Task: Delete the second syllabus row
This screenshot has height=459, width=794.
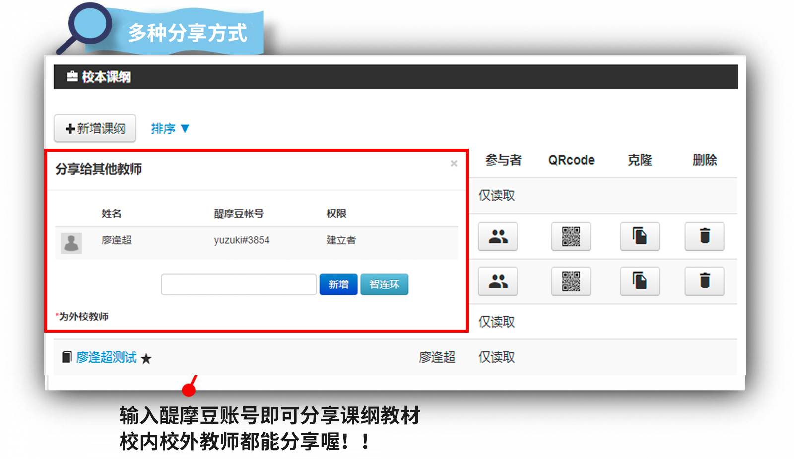Action: (x=704, y=281)
